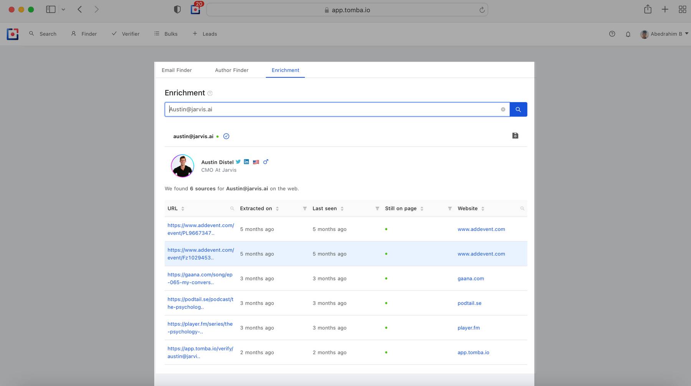Click "2 months ago" under Extracted on

[257, 352]
